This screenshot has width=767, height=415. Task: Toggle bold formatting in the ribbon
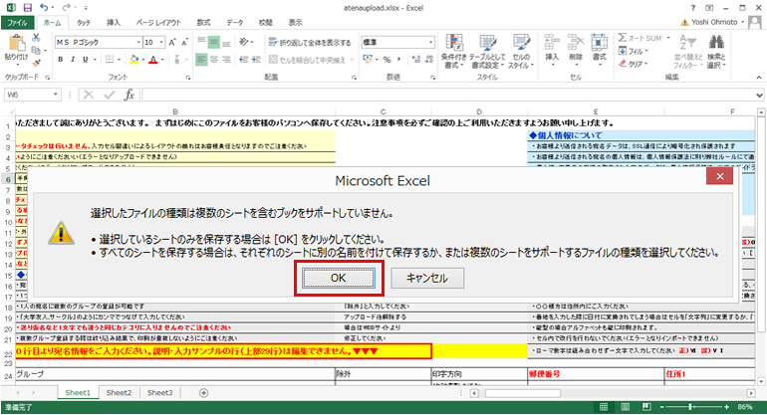point(60,60)
